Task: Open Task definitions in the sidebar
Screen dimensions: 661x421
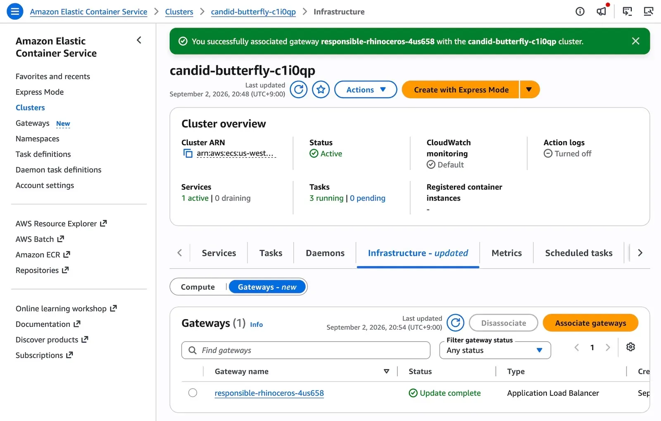Action: 43,154
